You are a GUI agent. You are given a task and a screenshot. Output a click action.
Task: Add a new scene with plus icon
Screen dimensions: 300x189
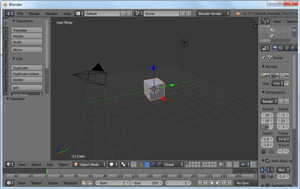coord(182,14)
